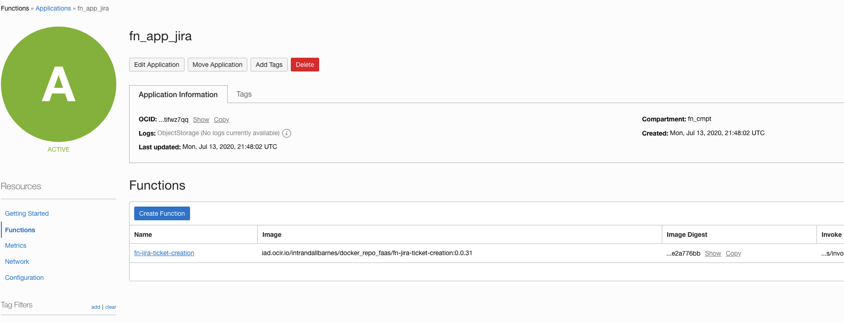This screenshot has height=322, width=844.
Task: Copy the application OCID
Action: (x=221, y=120)
